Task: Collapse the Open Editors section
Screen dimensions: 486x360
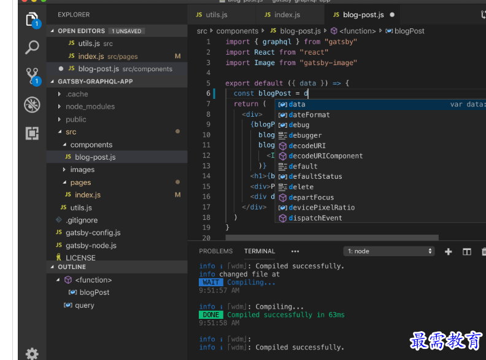Action: click(52, 31)
